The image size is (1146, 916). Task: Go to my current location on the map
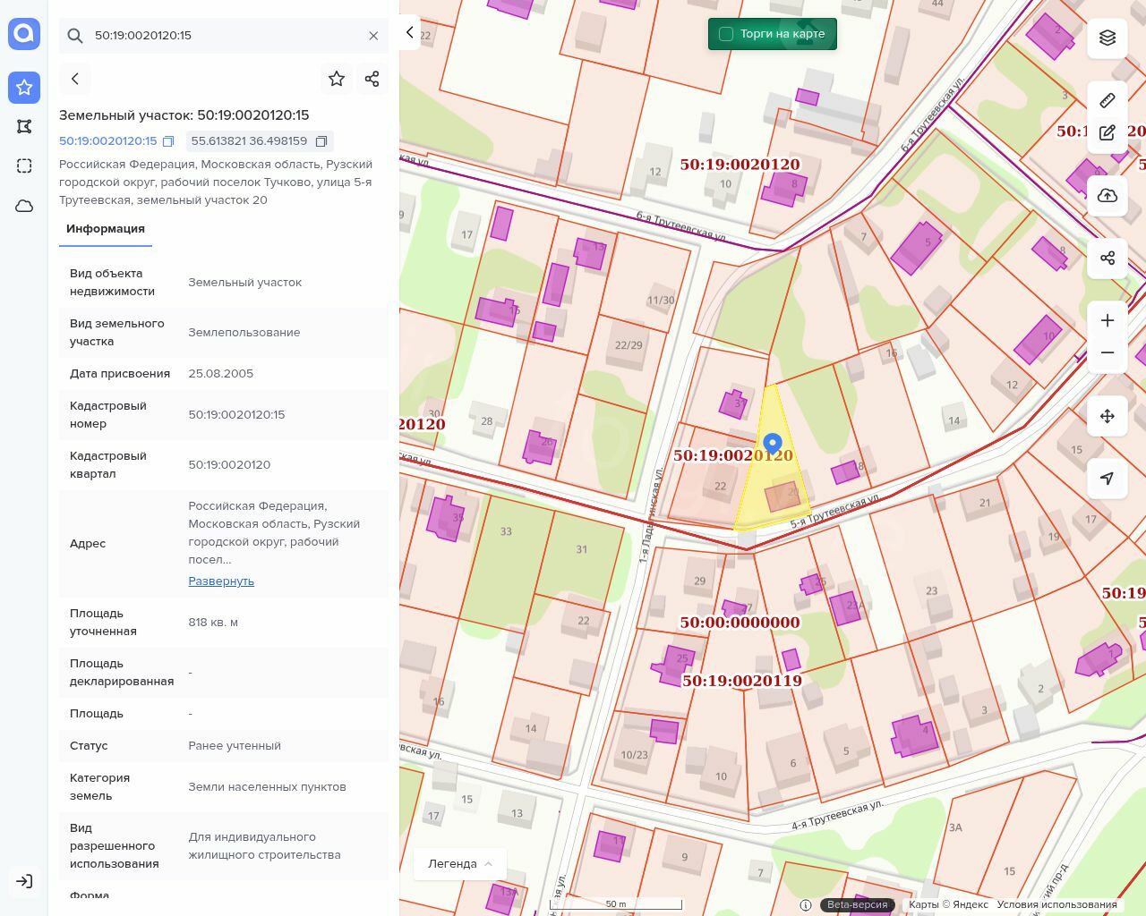tap(1108, 479)
